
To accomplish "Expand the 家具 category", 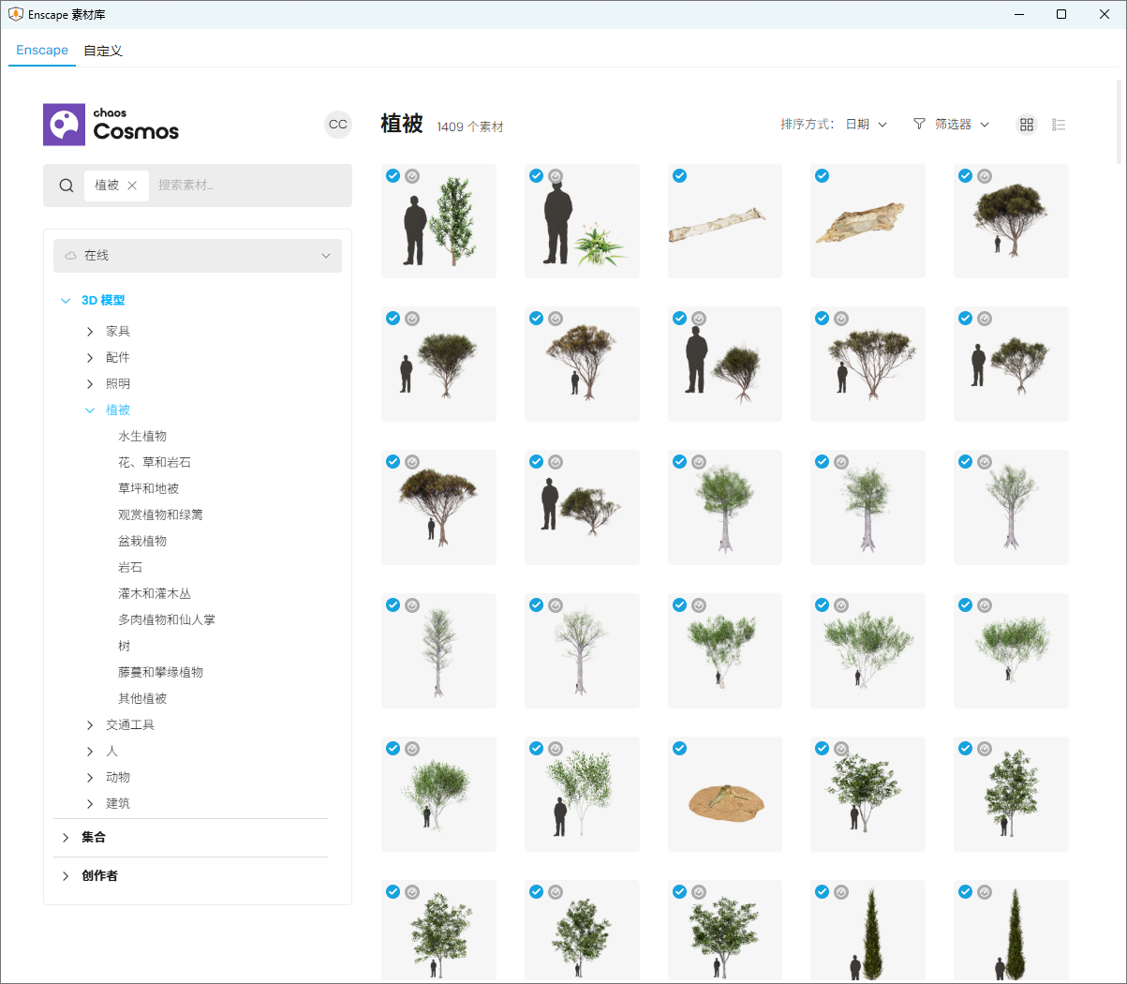I will pos(90,332).
